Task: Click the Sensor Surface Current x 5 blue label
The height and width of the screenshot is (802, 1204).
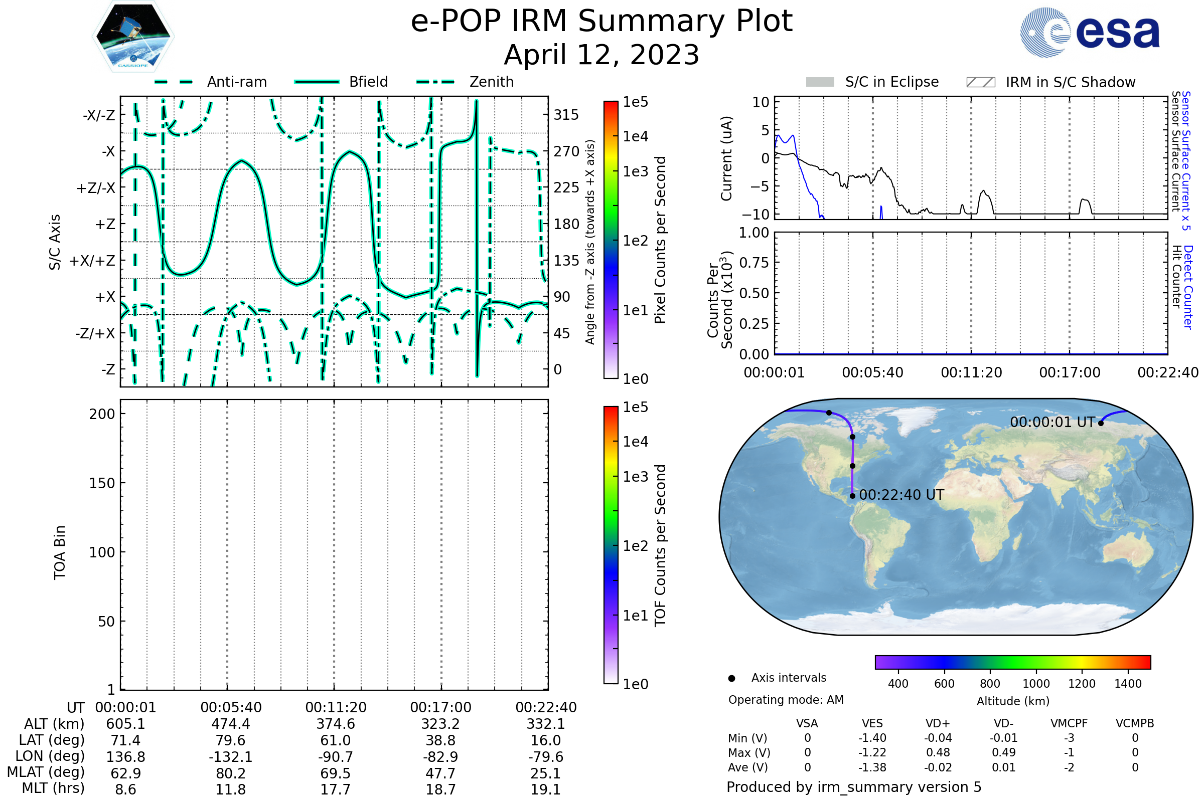Action: pyautogui.click(x=1186, y=161)
